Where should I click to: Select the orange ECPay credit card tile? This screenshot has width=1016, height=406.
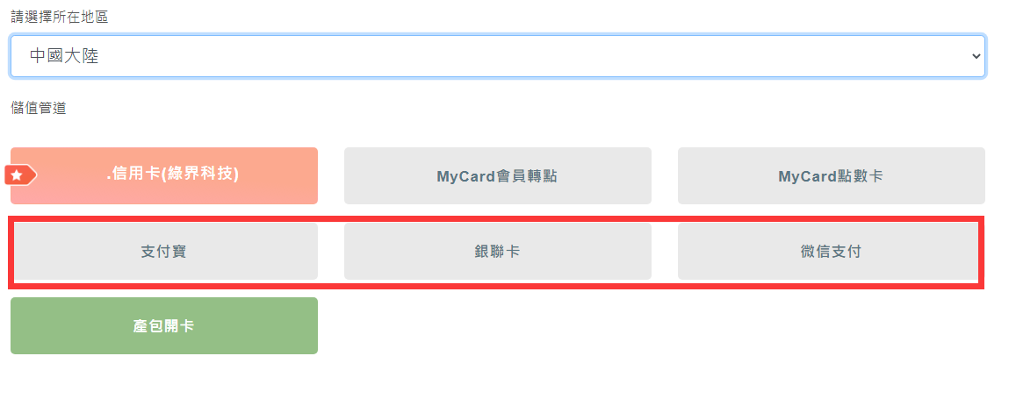(x=164, y=175)
